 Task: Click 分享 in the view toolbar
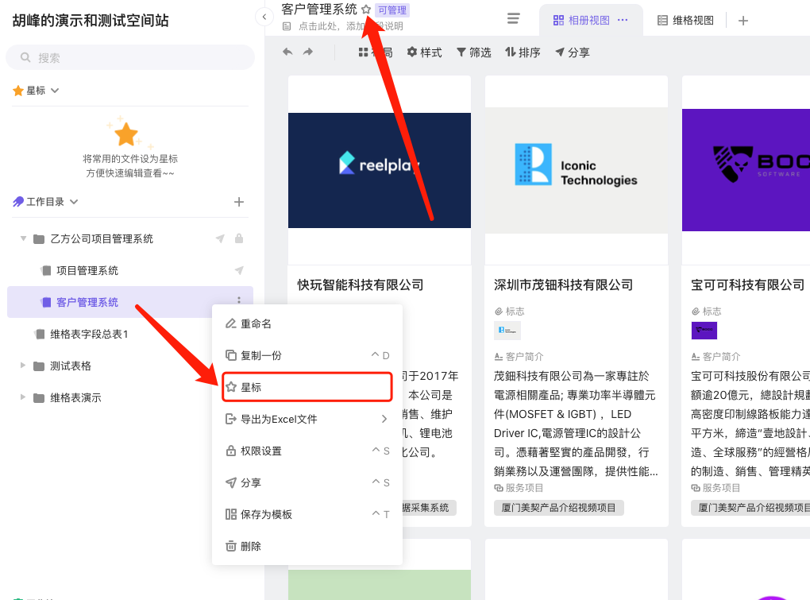(572, 52)
